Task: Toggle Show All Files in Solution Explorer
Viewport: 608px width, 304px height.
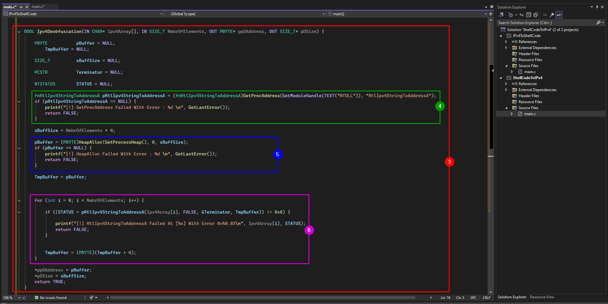Action: pos(535,15)
